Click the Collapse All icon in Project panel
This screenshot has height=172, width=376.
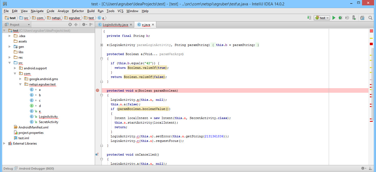pos(76,24)
